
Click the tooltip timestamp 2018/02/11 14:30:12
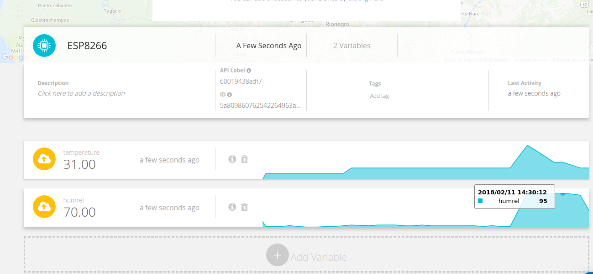(x=512, y=192)
